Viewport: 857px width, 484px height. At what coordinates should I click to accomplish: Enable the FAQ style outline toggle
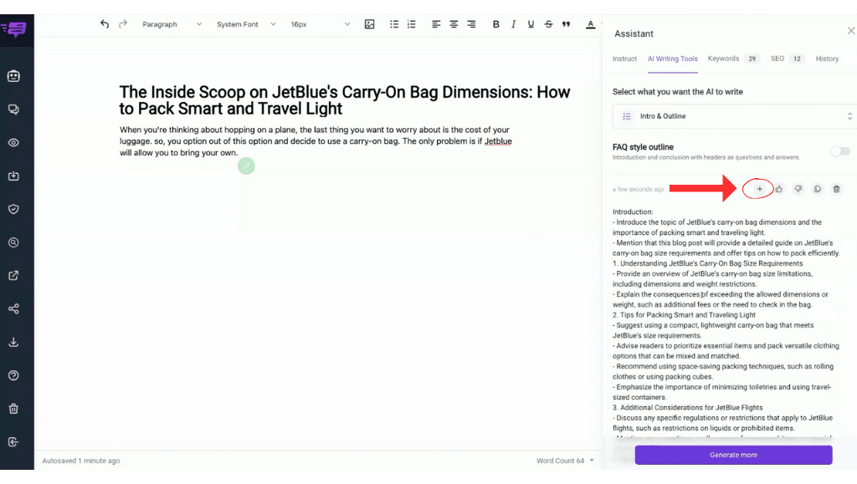(840, 151)
